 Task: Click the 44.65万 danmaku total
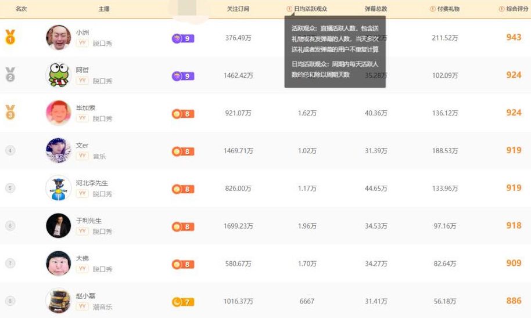(376, 189)
